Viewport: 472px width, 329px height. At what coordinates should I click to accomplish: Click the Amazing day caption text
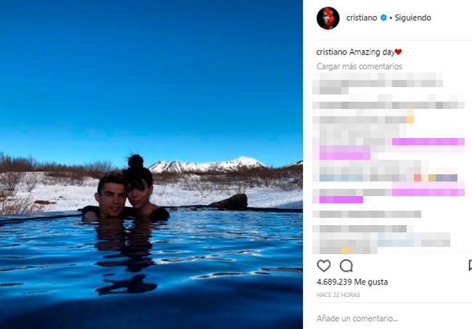pos(372,52)
